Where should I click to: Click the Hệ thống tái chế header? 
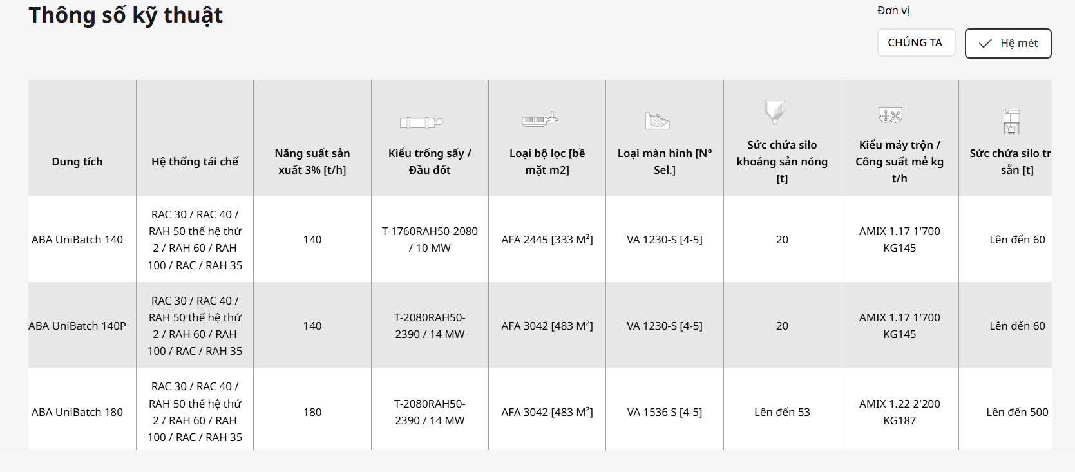pos(195,162)
